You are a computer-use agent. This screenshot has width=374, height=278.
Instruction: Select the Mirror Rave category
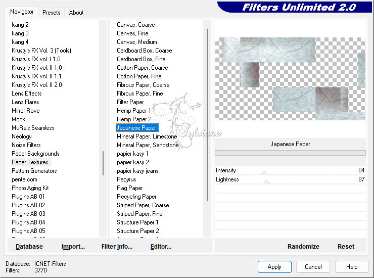click(x=25, y=111)
